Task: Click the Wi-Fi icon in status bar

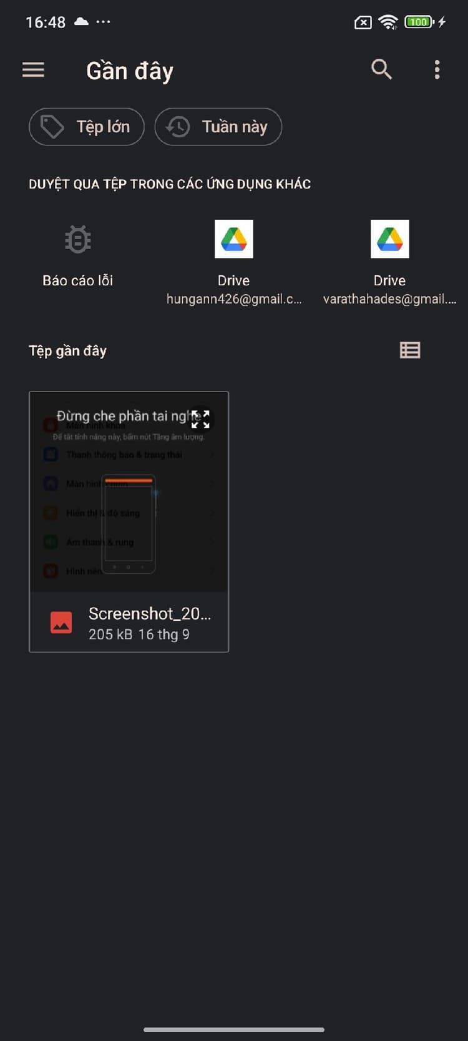Action: (x=388, y=22)
